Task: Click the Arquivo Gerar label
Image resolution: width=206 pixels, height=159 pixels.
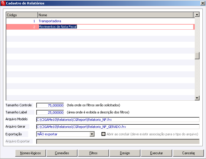Action: [x=15, y=126]
